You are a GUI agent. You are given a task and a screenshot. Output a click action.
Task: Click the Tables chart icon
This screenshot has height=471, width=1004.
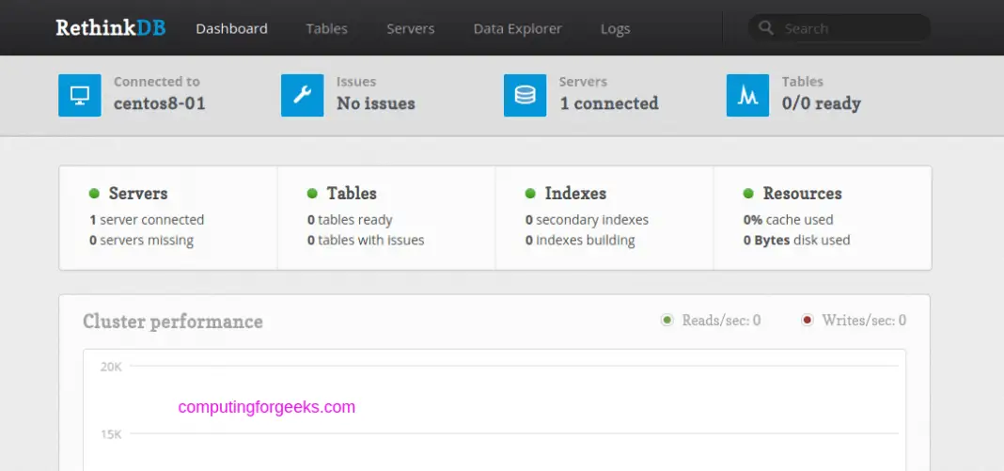747,95
